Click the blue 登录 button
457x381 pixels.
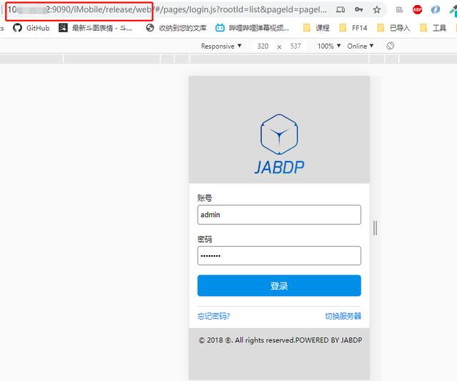click(279, 285)
